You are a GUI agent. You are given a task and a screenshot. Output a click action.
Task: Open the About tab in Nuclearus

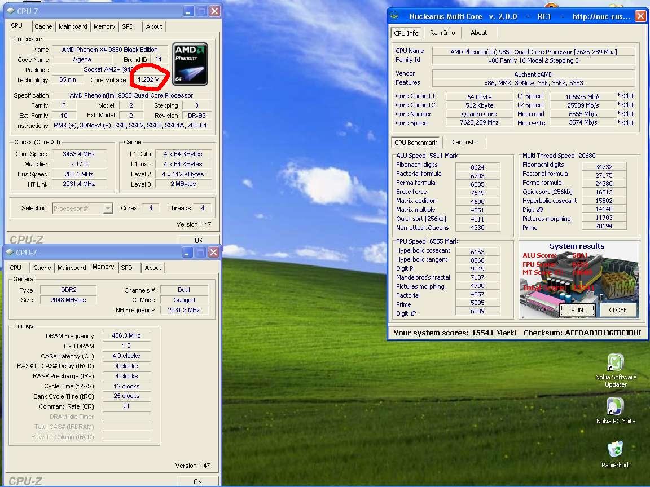click(x=479, y=33)
